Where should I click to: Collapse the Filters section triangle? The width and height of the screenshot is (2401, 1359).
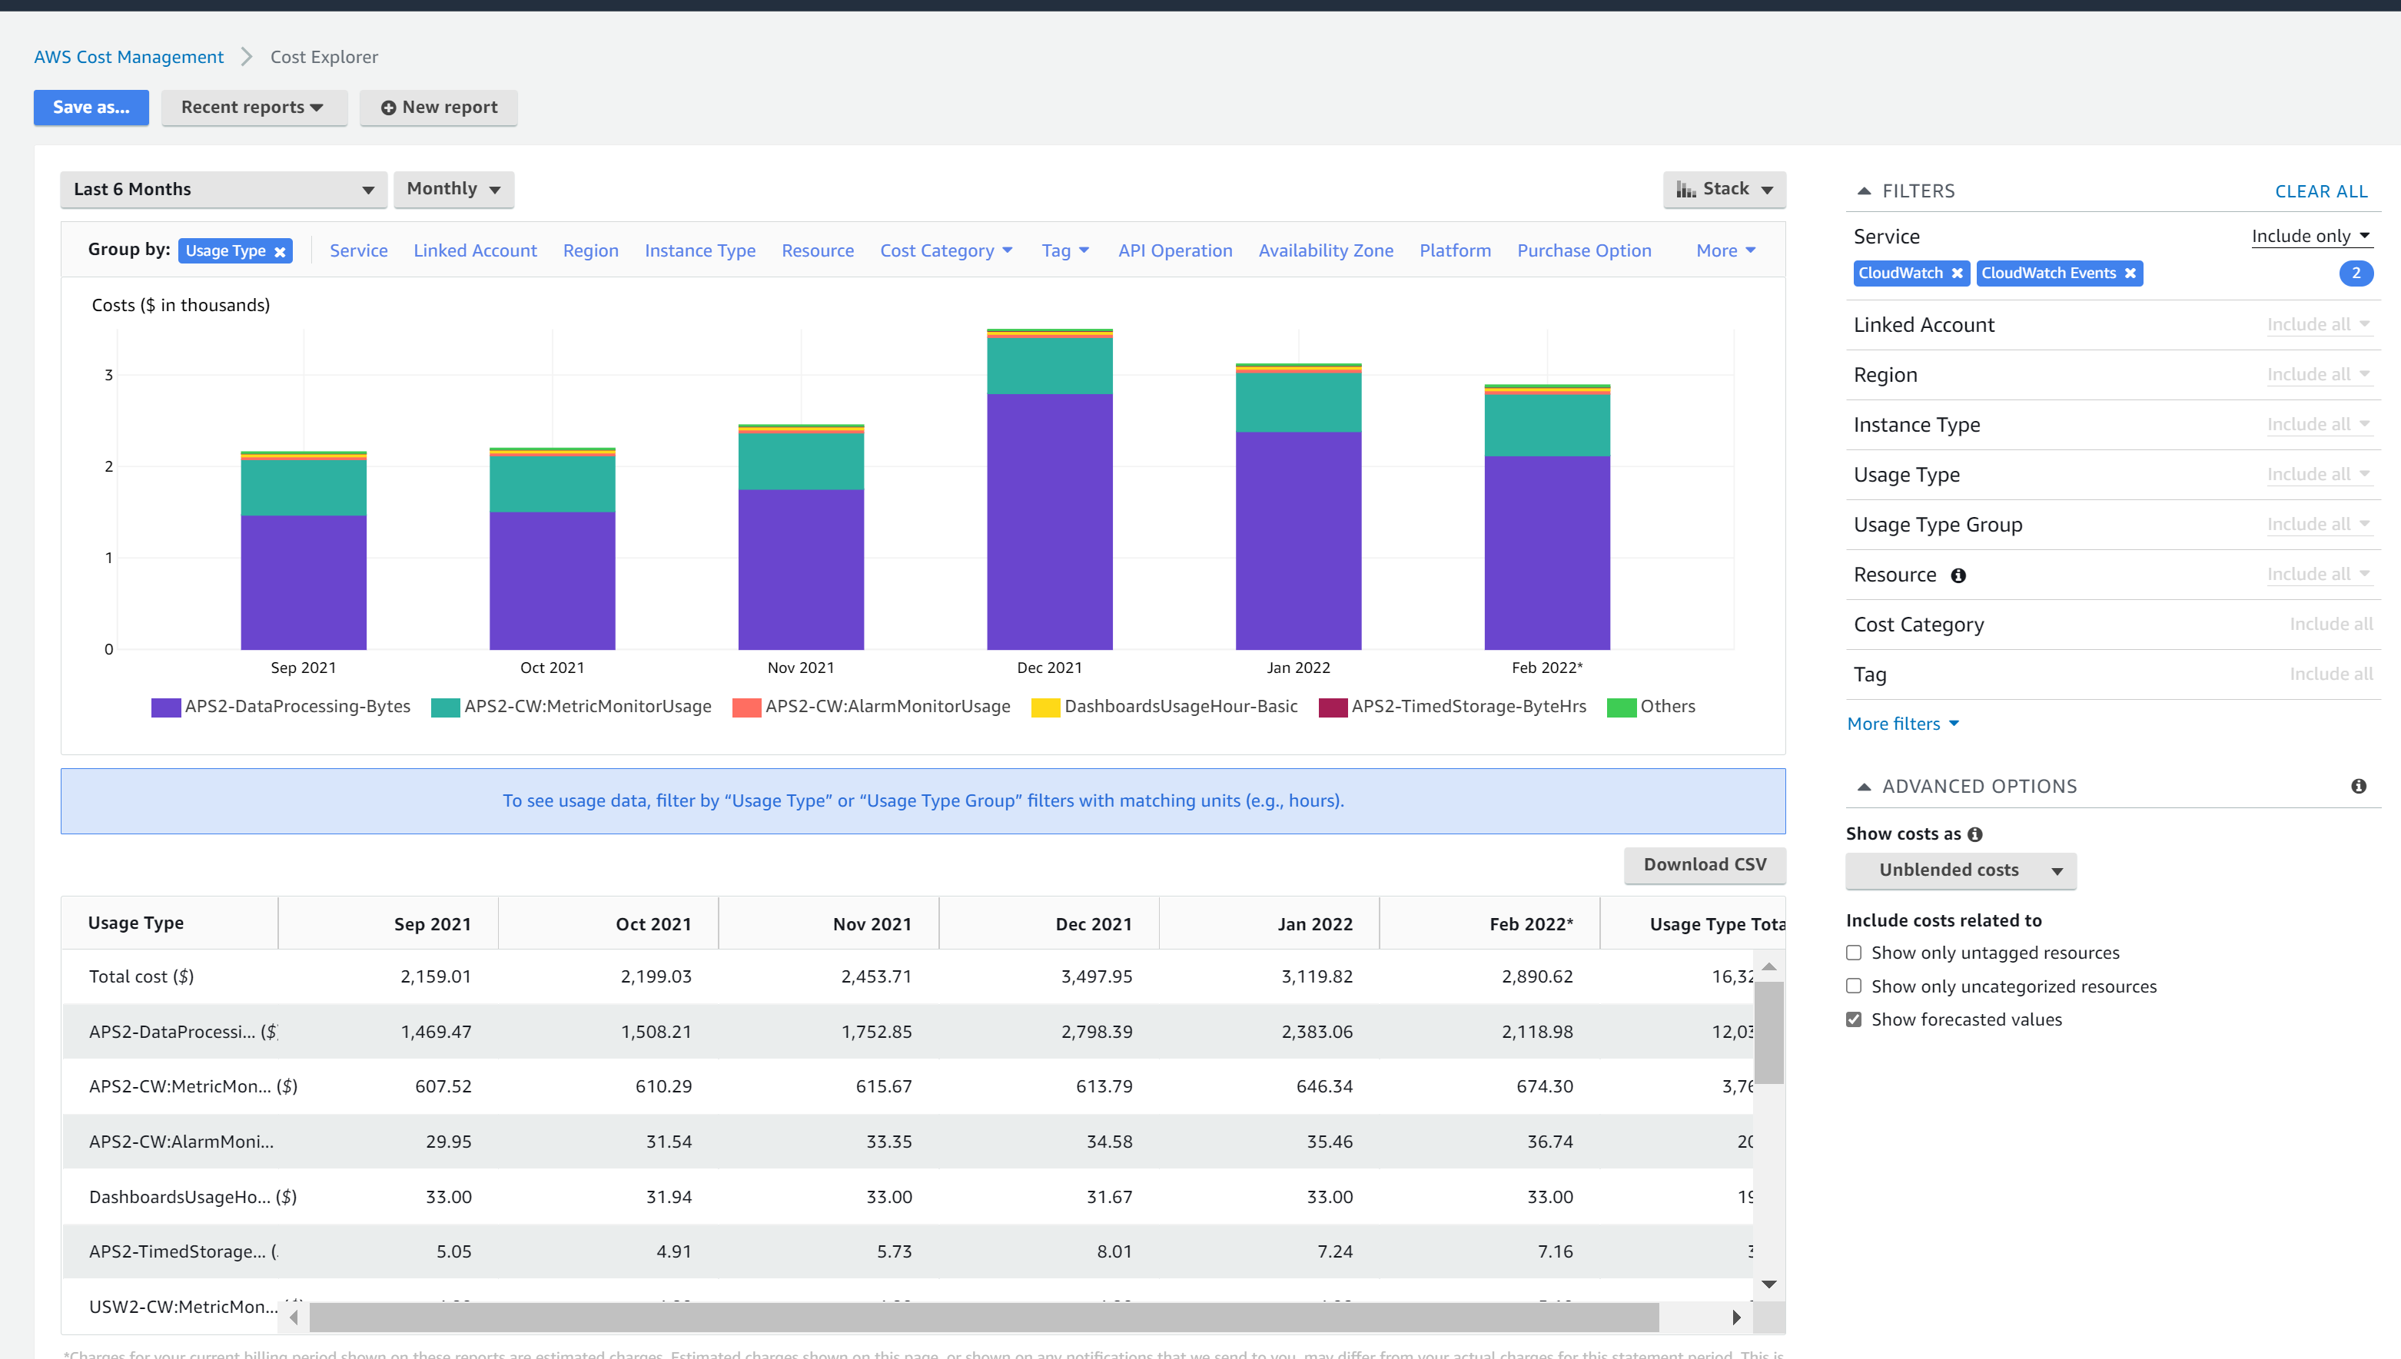[x=1863, y=191]
